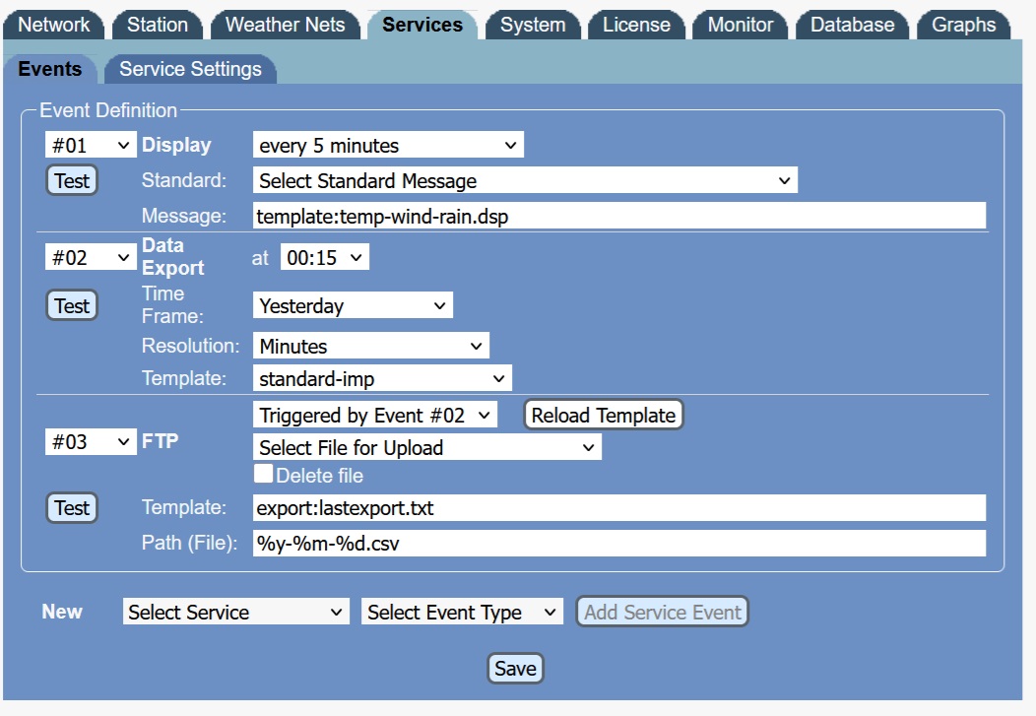This screenshot has height=716, width=1036.
Task: Open the Weather Nets tab
Action: tap(285, 25)
